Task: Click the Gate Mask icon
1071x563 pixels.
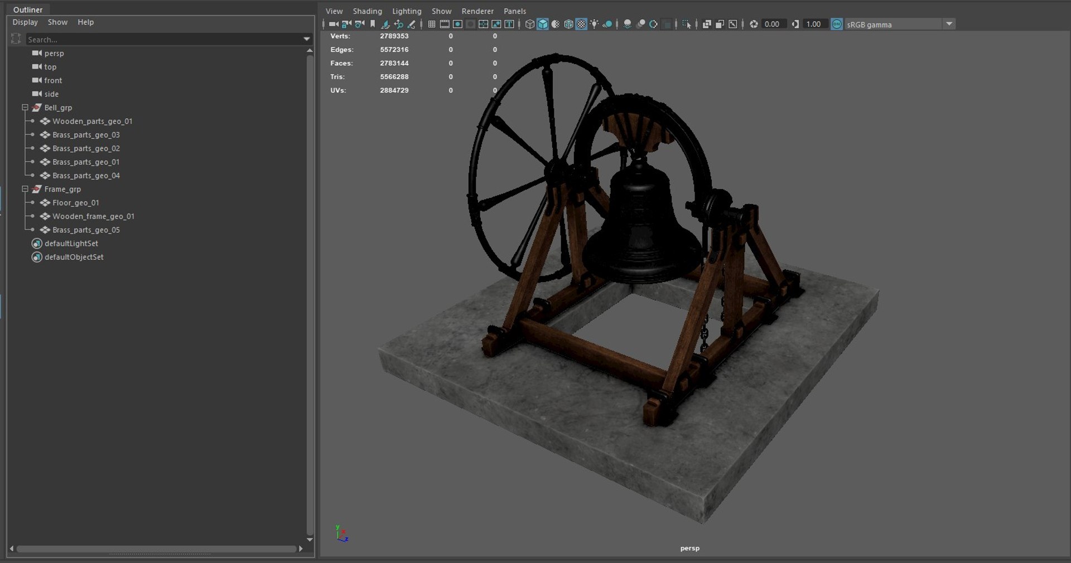Action: [x=470, y=24]
